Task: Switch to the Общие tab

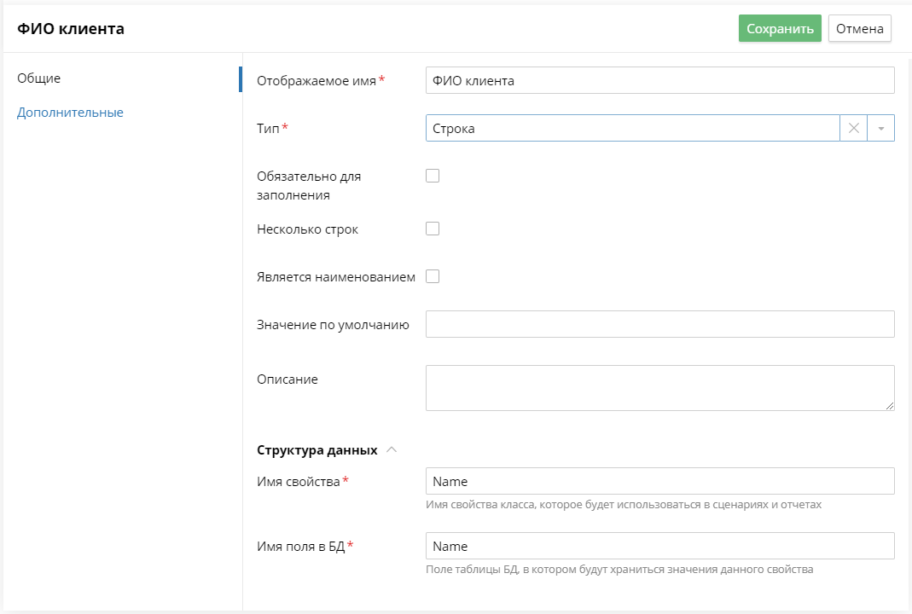Action: [x=39, y=78]
